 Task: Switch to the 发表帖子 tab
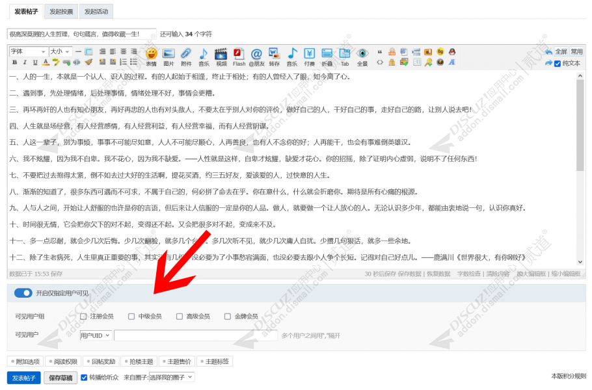pos(26,12)
